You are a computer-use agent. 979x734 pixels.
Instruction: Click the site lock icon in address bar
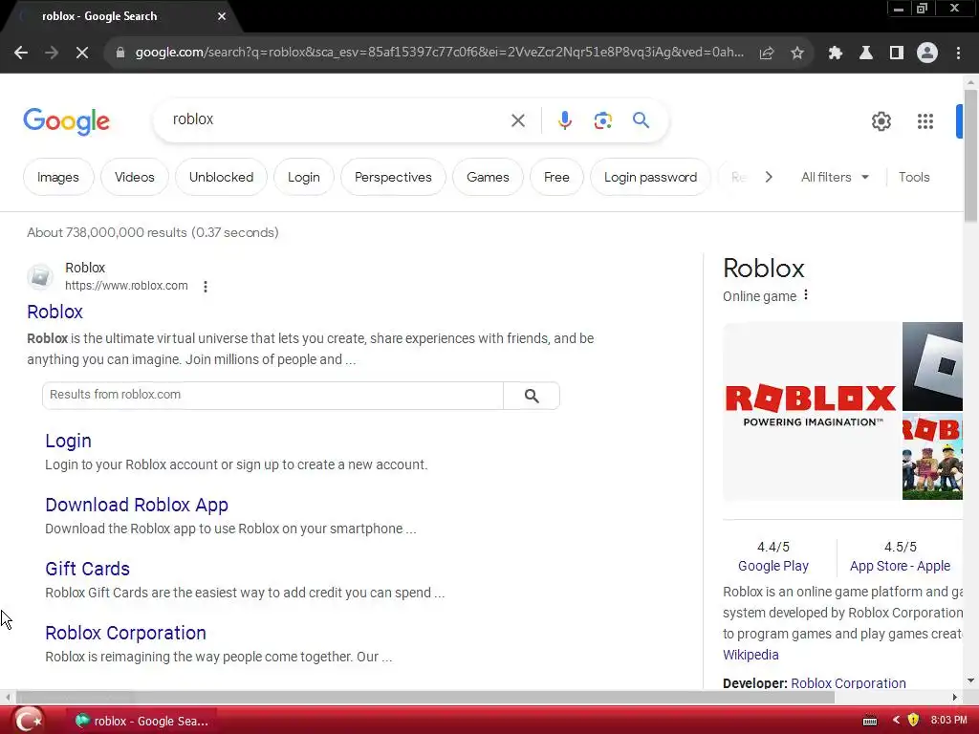pyautogui.click(x=120, y=54)
